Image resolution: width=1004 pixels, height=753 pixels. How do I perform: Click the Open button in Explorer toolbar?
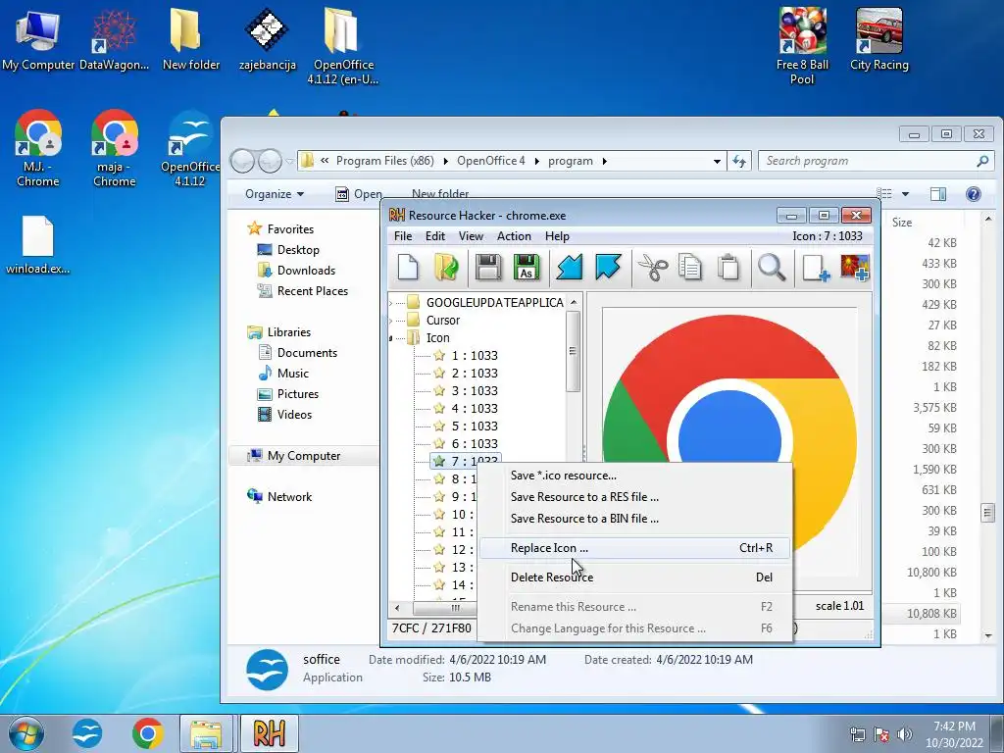359,194
